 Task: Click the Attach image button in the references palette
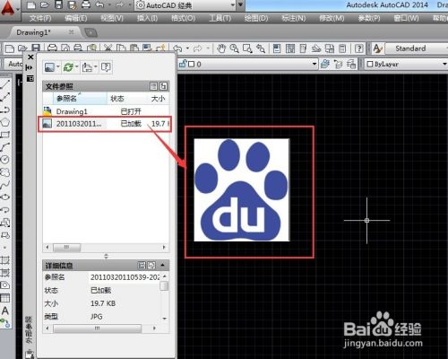click(49, 67)
